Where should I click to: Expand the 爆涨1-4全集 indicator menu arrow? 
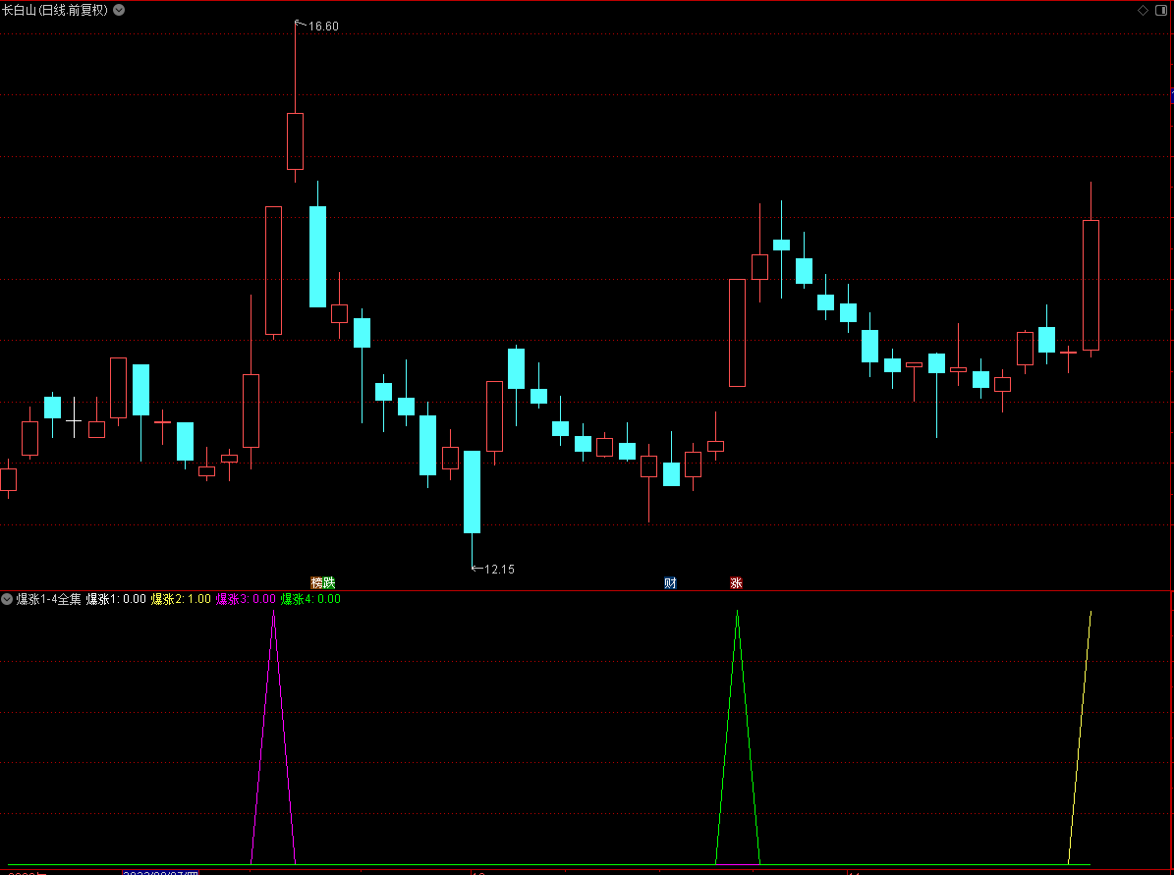click(7, 599)
